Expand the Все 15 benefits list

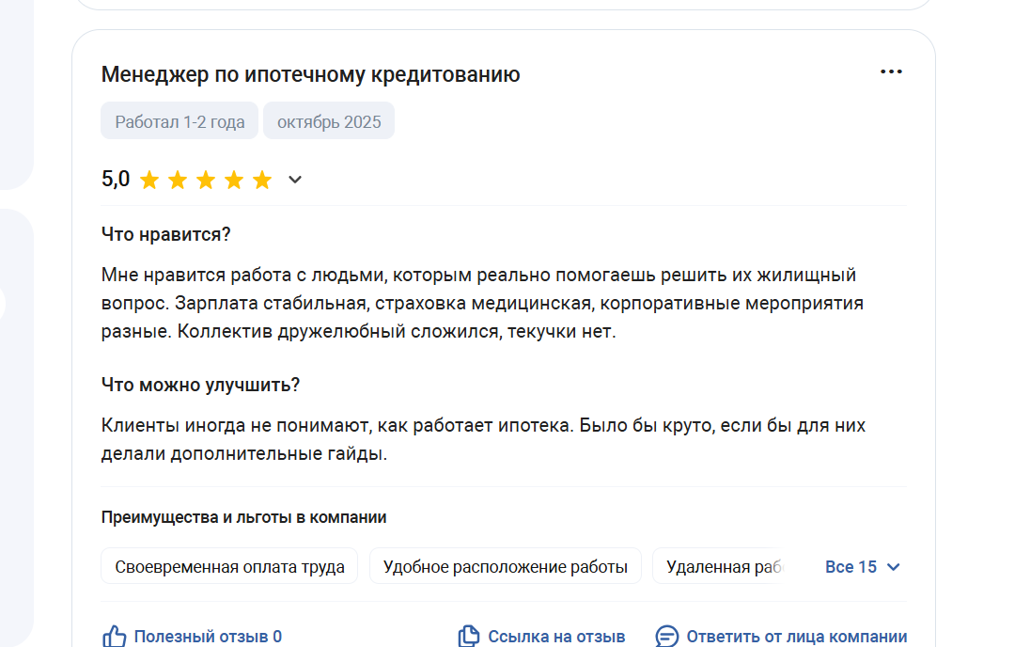pyautogui.click(x=863, y=567)
